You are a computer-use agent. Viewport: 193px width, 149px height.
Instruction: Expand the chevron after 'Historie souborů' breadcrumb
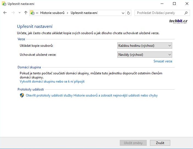click(x=67, y=13)
